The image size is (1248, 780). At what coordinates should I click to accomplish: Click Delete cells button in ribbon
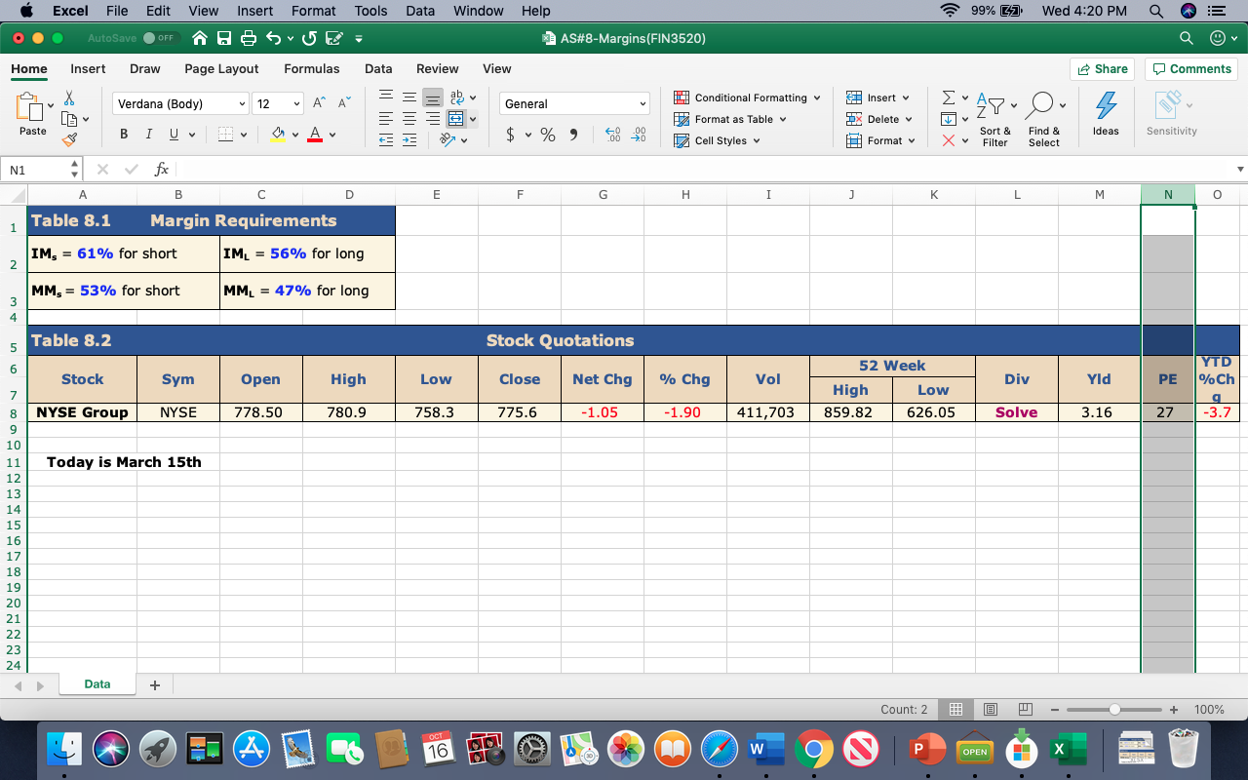point(879,119)
